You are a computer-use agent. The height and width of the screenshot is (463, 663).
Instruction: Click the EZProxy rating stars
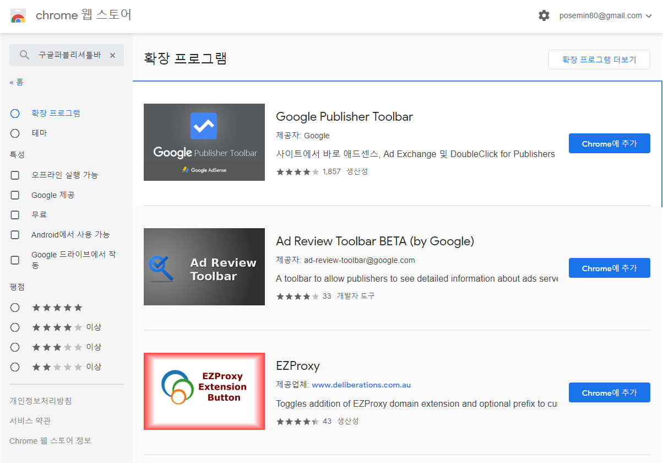tap(297, 421)
